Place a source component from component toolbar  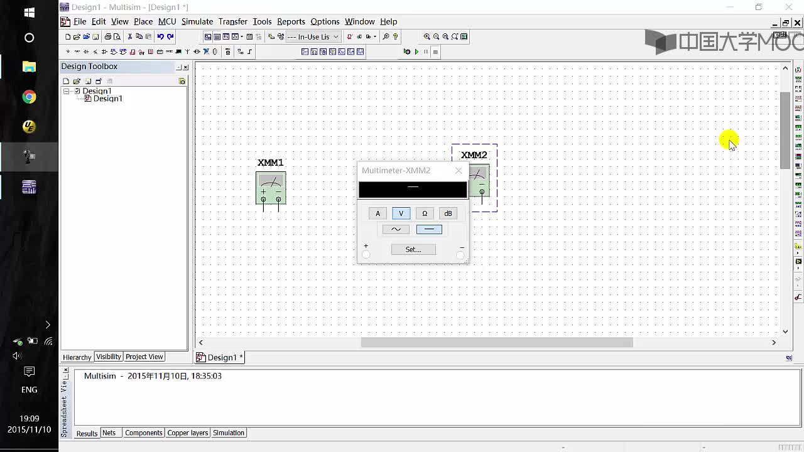(x=67, y=51)
